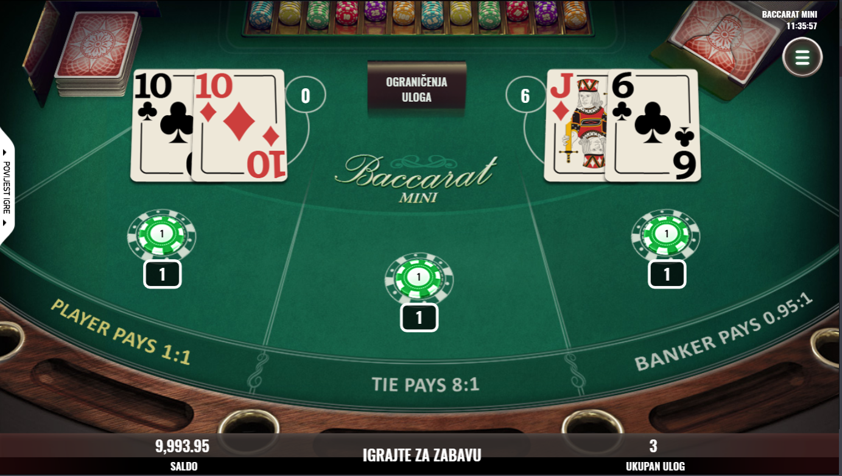
Task: Click the Tie Pays 8:1 betting area
Action: 425,385
